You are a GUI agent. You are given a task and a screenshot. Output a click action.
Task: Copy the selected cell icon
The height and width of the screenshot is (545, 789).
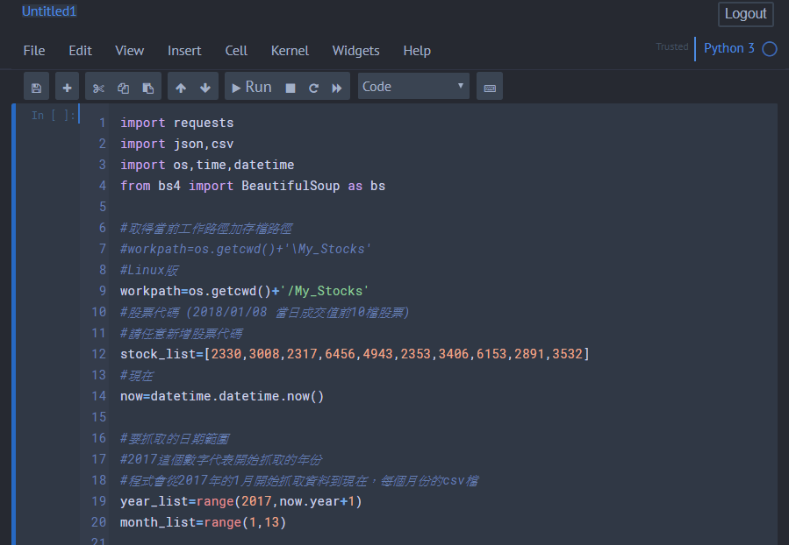click(123, 87)
